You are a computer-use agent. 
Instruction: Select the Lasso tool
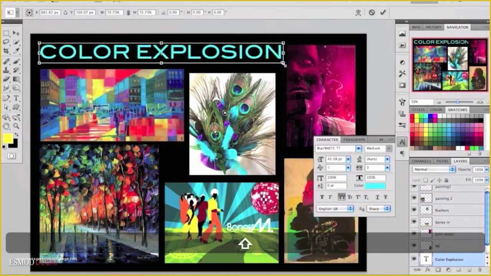coord(6,42)
